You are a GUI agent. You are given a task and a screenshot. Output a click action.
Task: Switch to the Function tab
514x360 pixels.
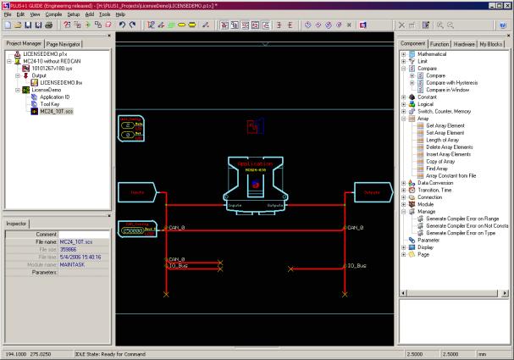439,44
